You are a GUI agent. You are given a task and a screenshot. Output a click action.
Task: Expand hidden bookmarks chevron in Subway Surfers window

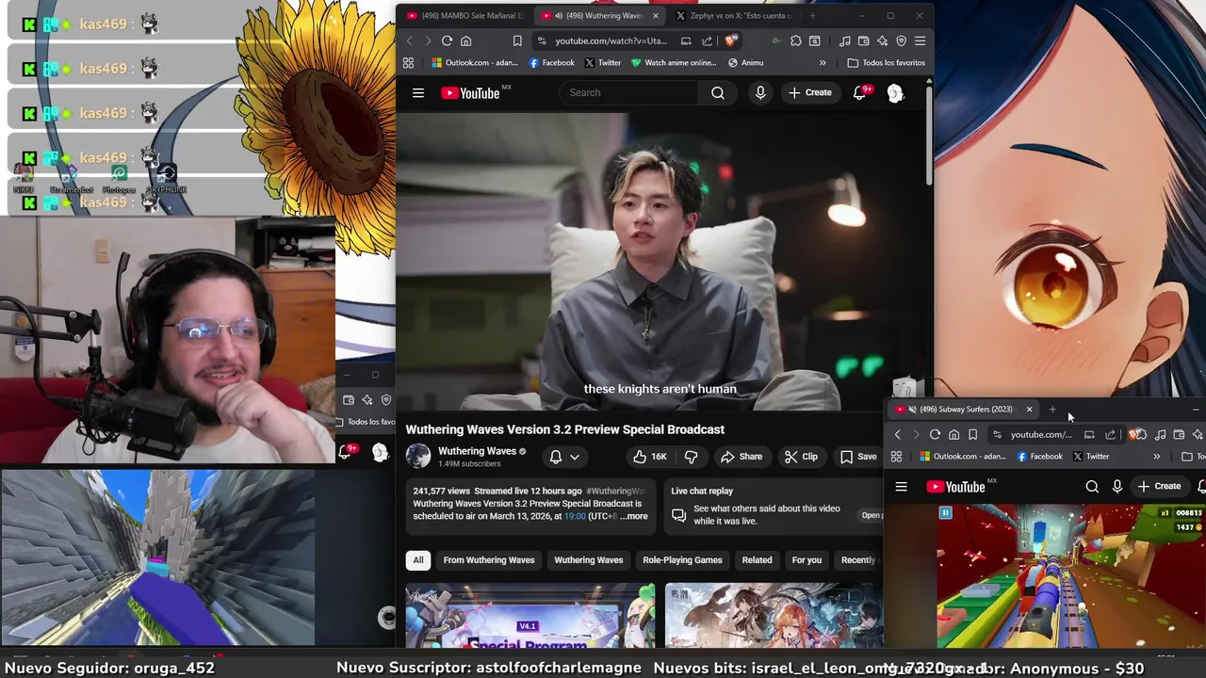coord(1156,457)
